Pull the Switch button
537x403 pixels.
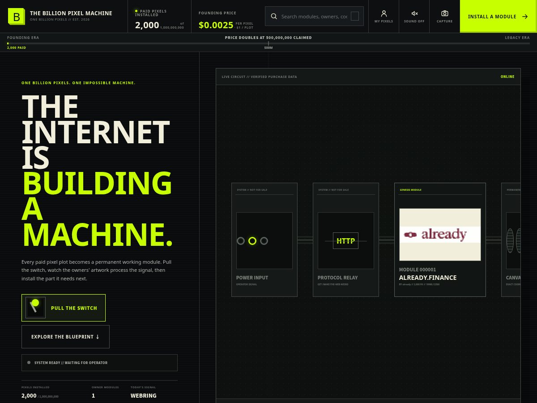point(64,308)
